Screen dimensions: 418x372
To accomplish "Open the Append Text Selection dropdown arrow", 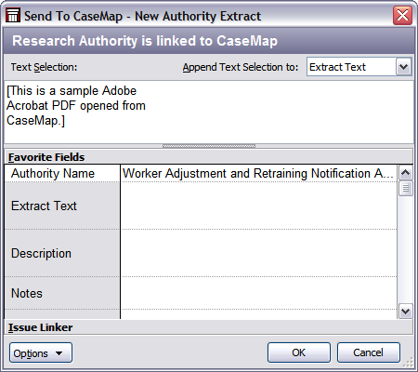I will (403, 67).
